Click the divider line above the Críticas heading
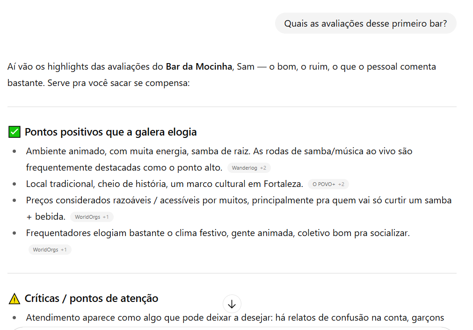This screenshot has width=473, height=330. (232, 273)
